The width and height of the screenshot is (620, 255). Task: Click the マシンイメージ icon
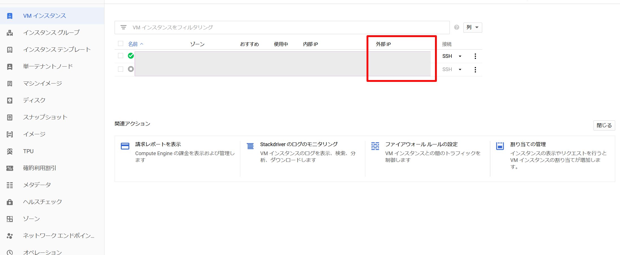tap(10, 83)
